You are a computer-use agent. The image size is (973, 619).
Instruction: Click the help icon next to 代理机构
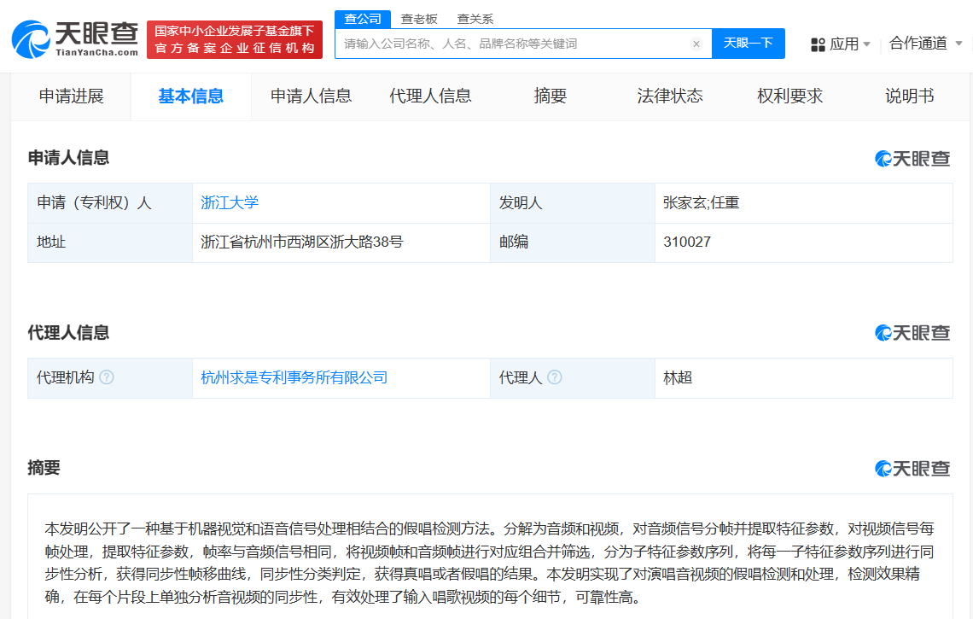coord(107,377)
